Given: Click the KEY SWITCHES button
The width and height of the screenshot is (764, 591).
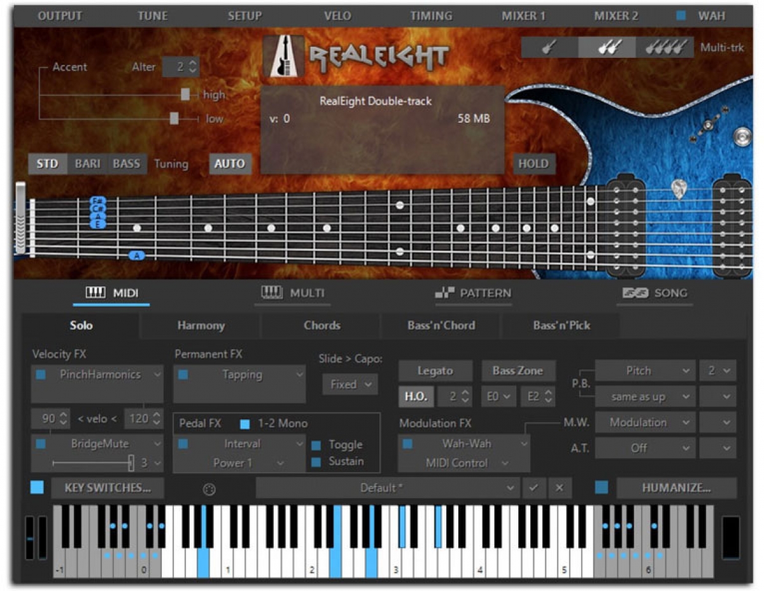Looking at the screenshot, I should click(108, 488).
